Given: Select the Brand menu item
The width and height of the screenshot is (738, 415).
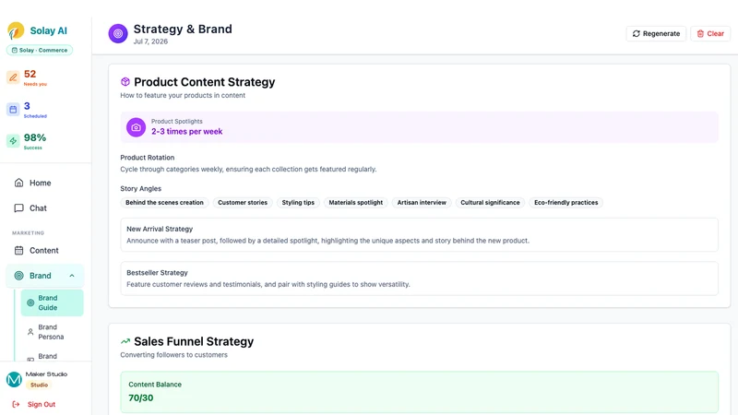Looking at the screenshot, I should pyautogui.click(x=45, y=276).
